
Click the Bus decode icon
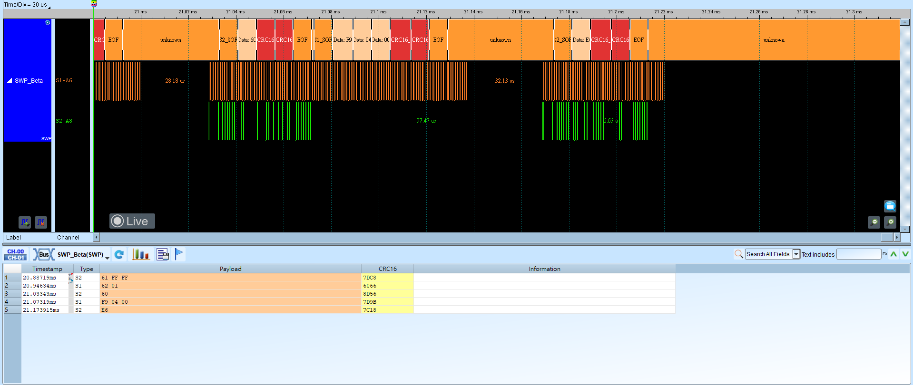pos(43,254)
